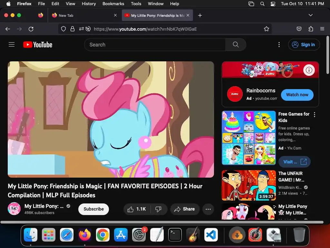Click the My Little Pony channel name

[x=44, y=206]
